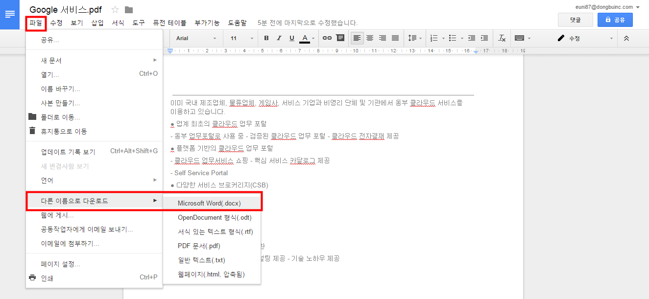Open the input tools keyboard icon
649x299 pixels.
coord(520,38)
